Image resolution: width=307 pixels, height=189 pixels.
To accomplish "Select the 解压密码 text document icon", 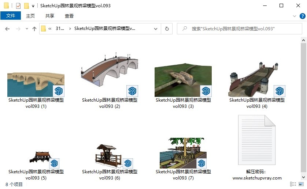I will [x=257, y=140].
